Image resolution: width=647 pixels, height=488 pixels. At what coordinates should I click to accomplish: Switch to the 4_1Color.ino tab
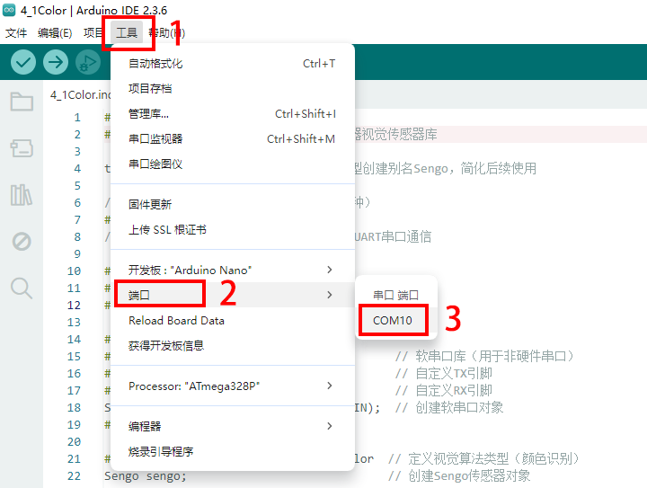coord(81,95)
